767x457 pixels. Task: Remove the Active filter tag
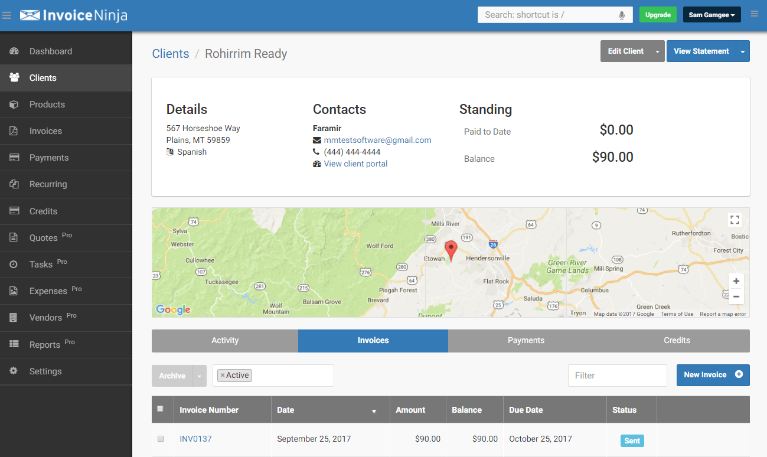(x=223, y=376)
